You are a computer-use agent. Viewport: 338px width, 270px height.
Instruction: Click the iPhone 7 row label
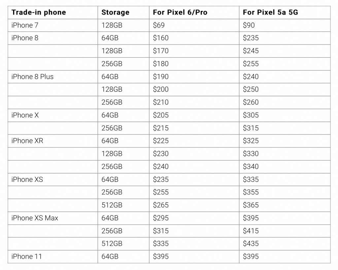[22, 25]
